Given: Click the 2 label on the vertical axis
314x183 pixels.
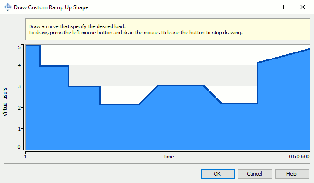Looking at the screenshot, I should [19, 108].
